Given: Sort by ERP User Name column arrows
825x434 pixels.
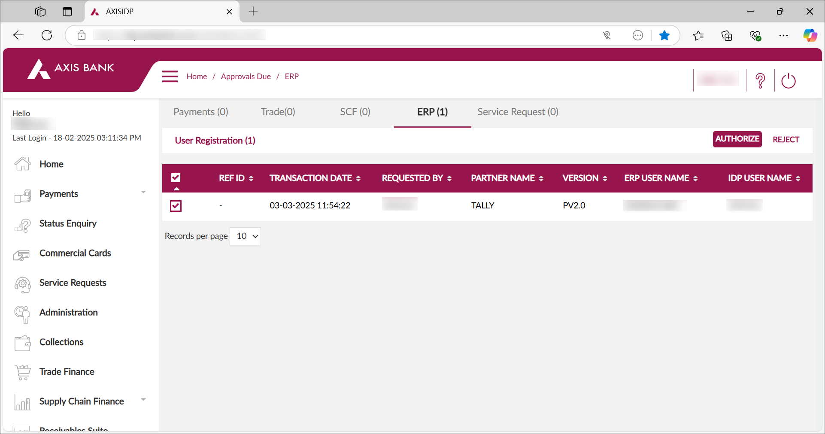Looking at the screenshot, I should click(x=695, y=178).
